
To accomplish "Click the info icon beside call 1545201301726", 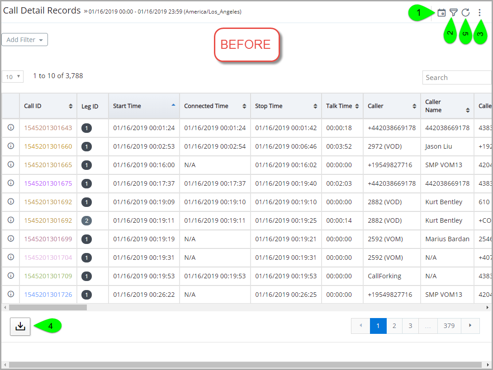I will (x=10, y=294).
